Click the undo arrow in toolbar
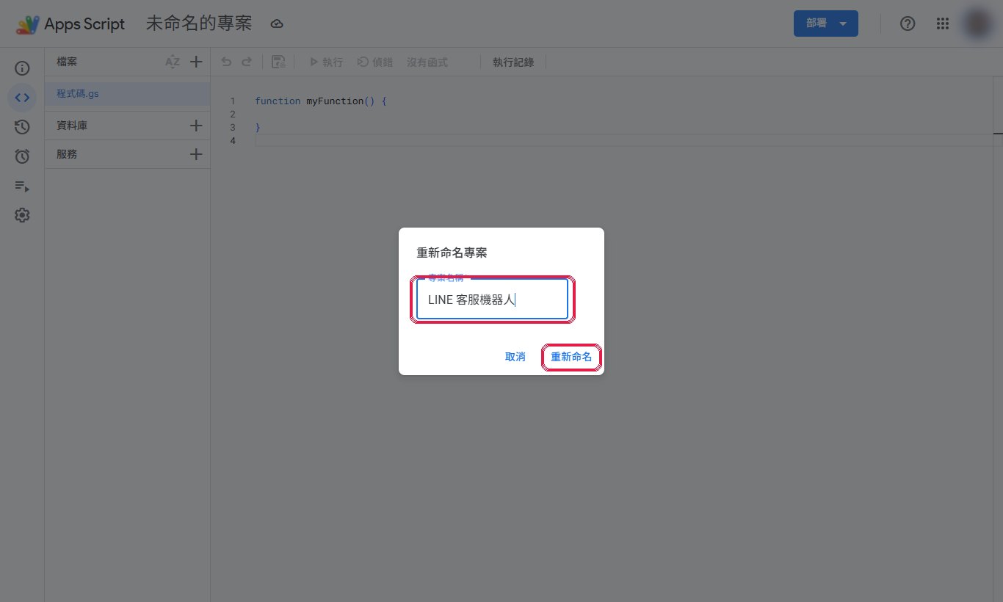This screenshot has width=1003, height=602. 226,62
